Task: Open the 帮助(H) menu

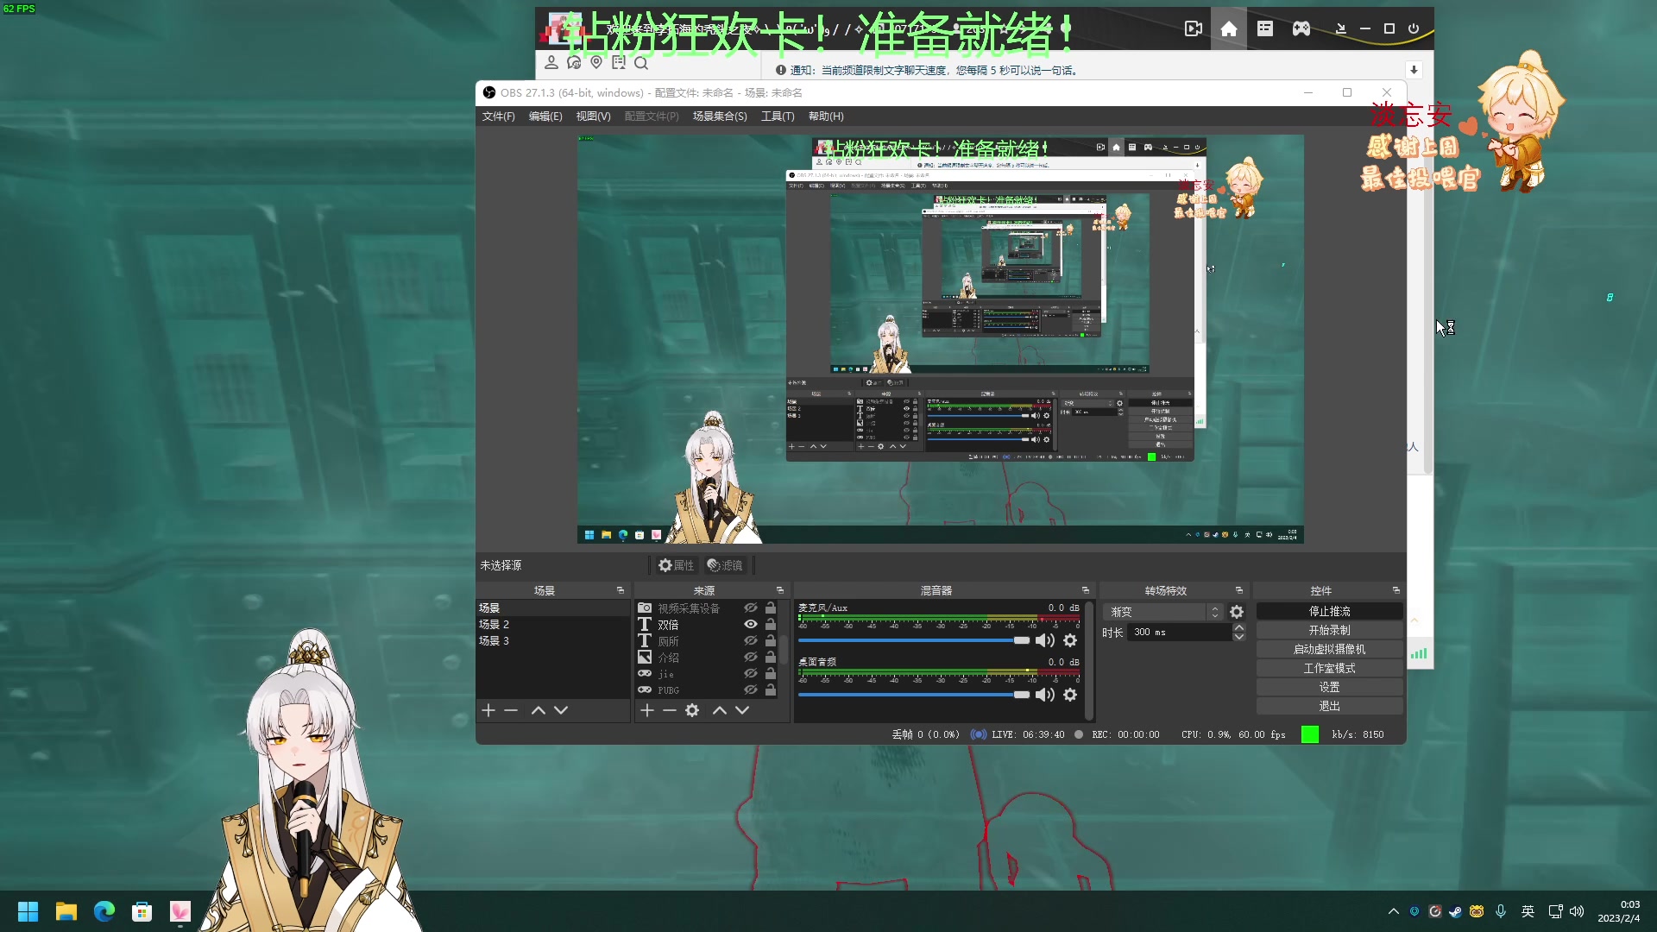Action: [826, 116]
